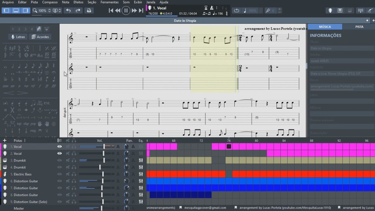Toggle visibility of track 1. Vocal

(59, 147)
